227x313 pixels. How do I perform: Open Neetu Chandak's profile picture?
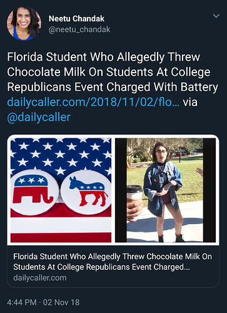coord(24,24)
